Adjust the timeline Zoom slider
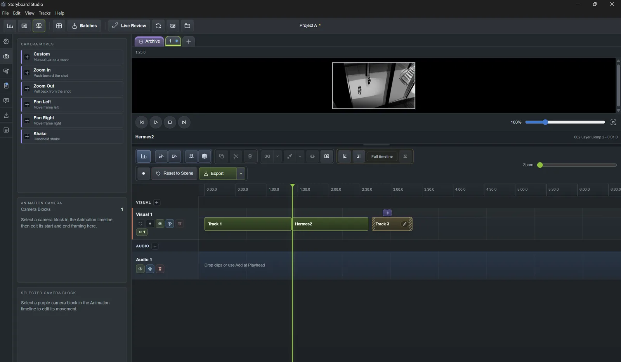Viewport: 621px width, 362px height. (578, 165)
